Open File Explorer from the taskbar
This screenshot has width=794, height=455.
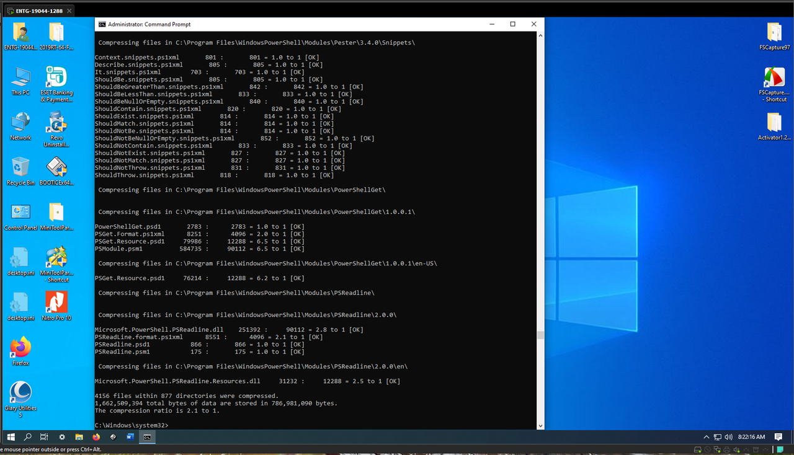pyautogui.click(x=79, y=437)
